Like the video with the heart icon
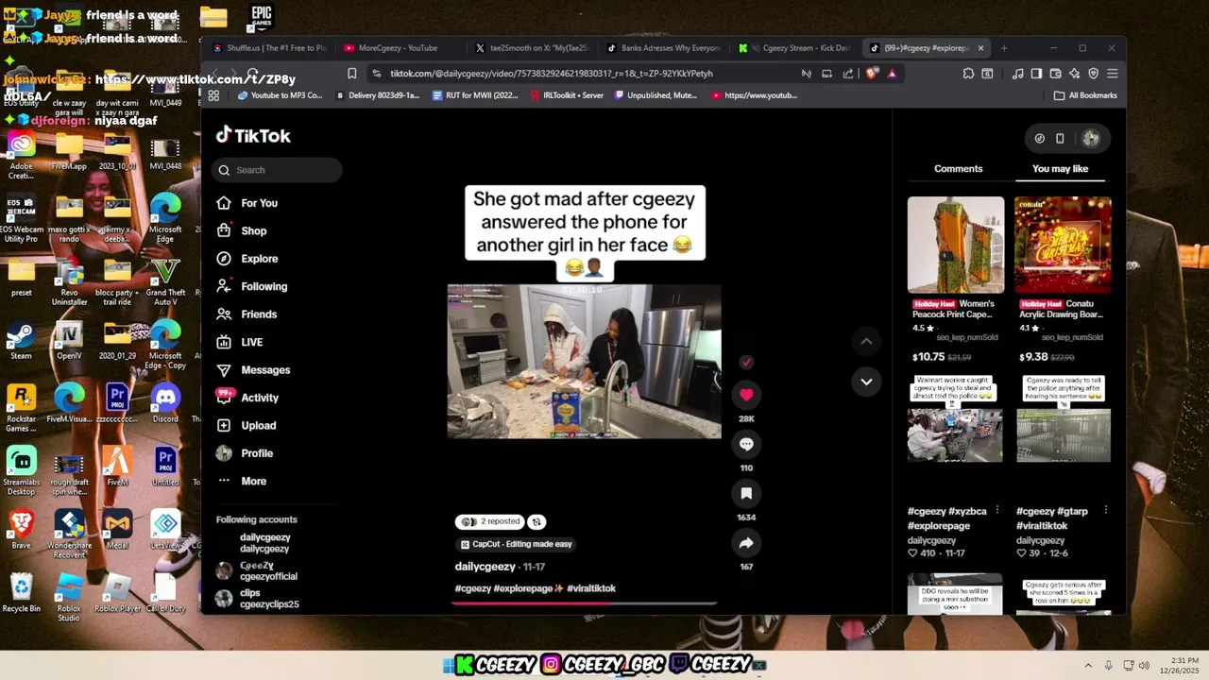The height and width of the screenshot is (680, 1209). pyautogui.click(x=746, y=395)
